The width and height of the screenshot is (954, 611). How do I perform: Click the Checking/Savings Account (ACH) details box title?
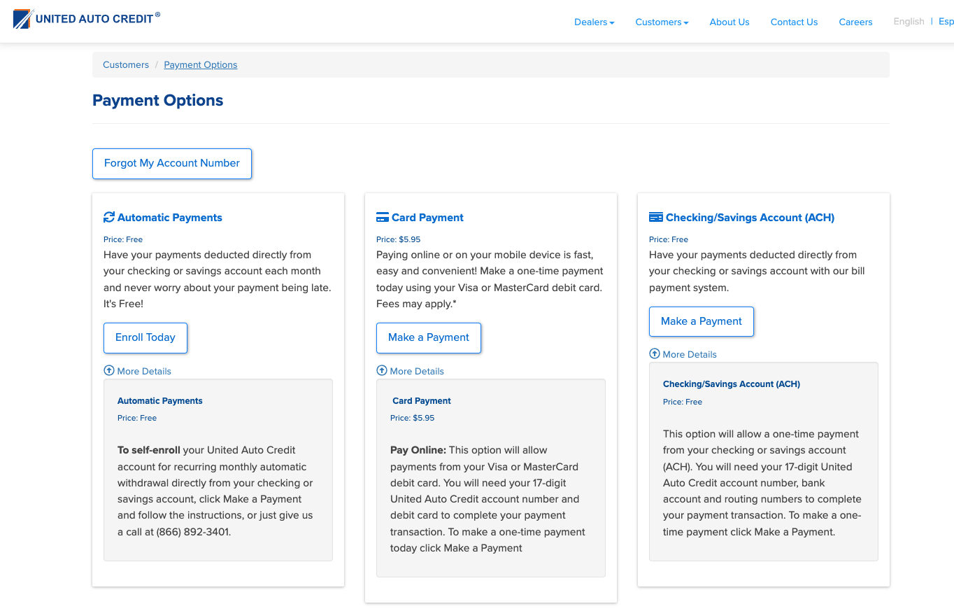(x=732, y=384)
